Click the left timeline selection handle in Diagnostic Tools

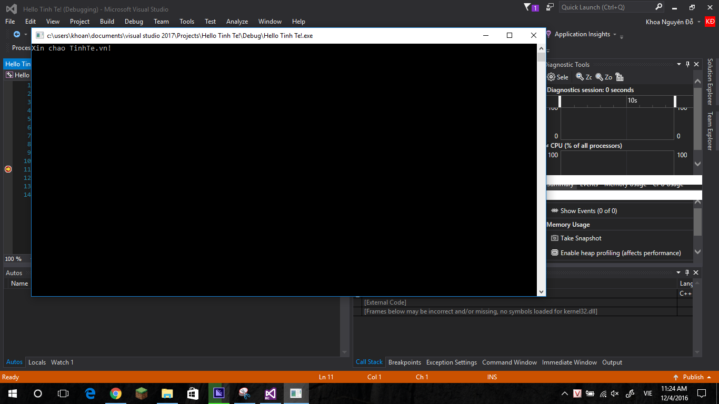coord(560,102)
